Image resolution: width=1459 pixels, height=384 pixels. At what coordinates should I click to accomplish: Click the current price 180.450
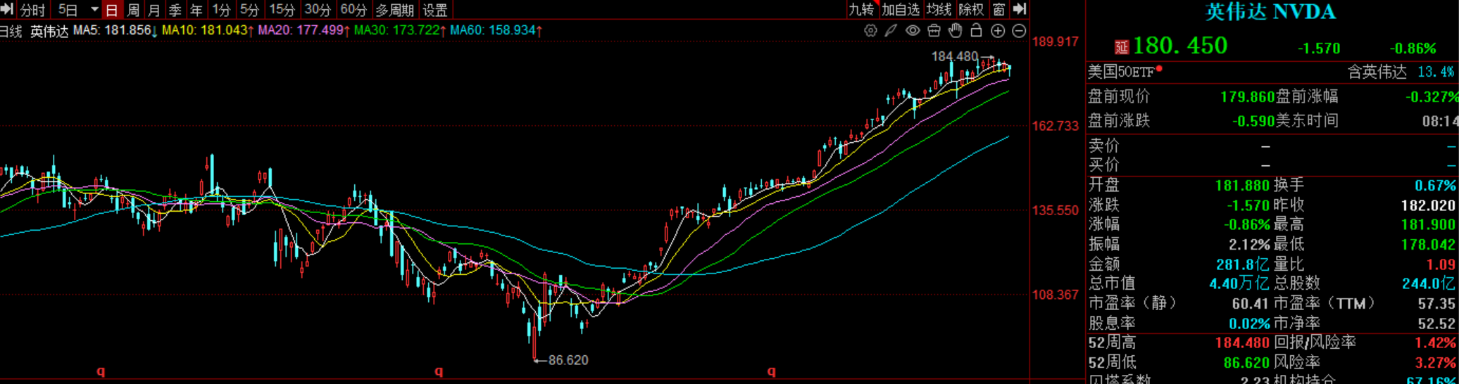point(1180,46)
